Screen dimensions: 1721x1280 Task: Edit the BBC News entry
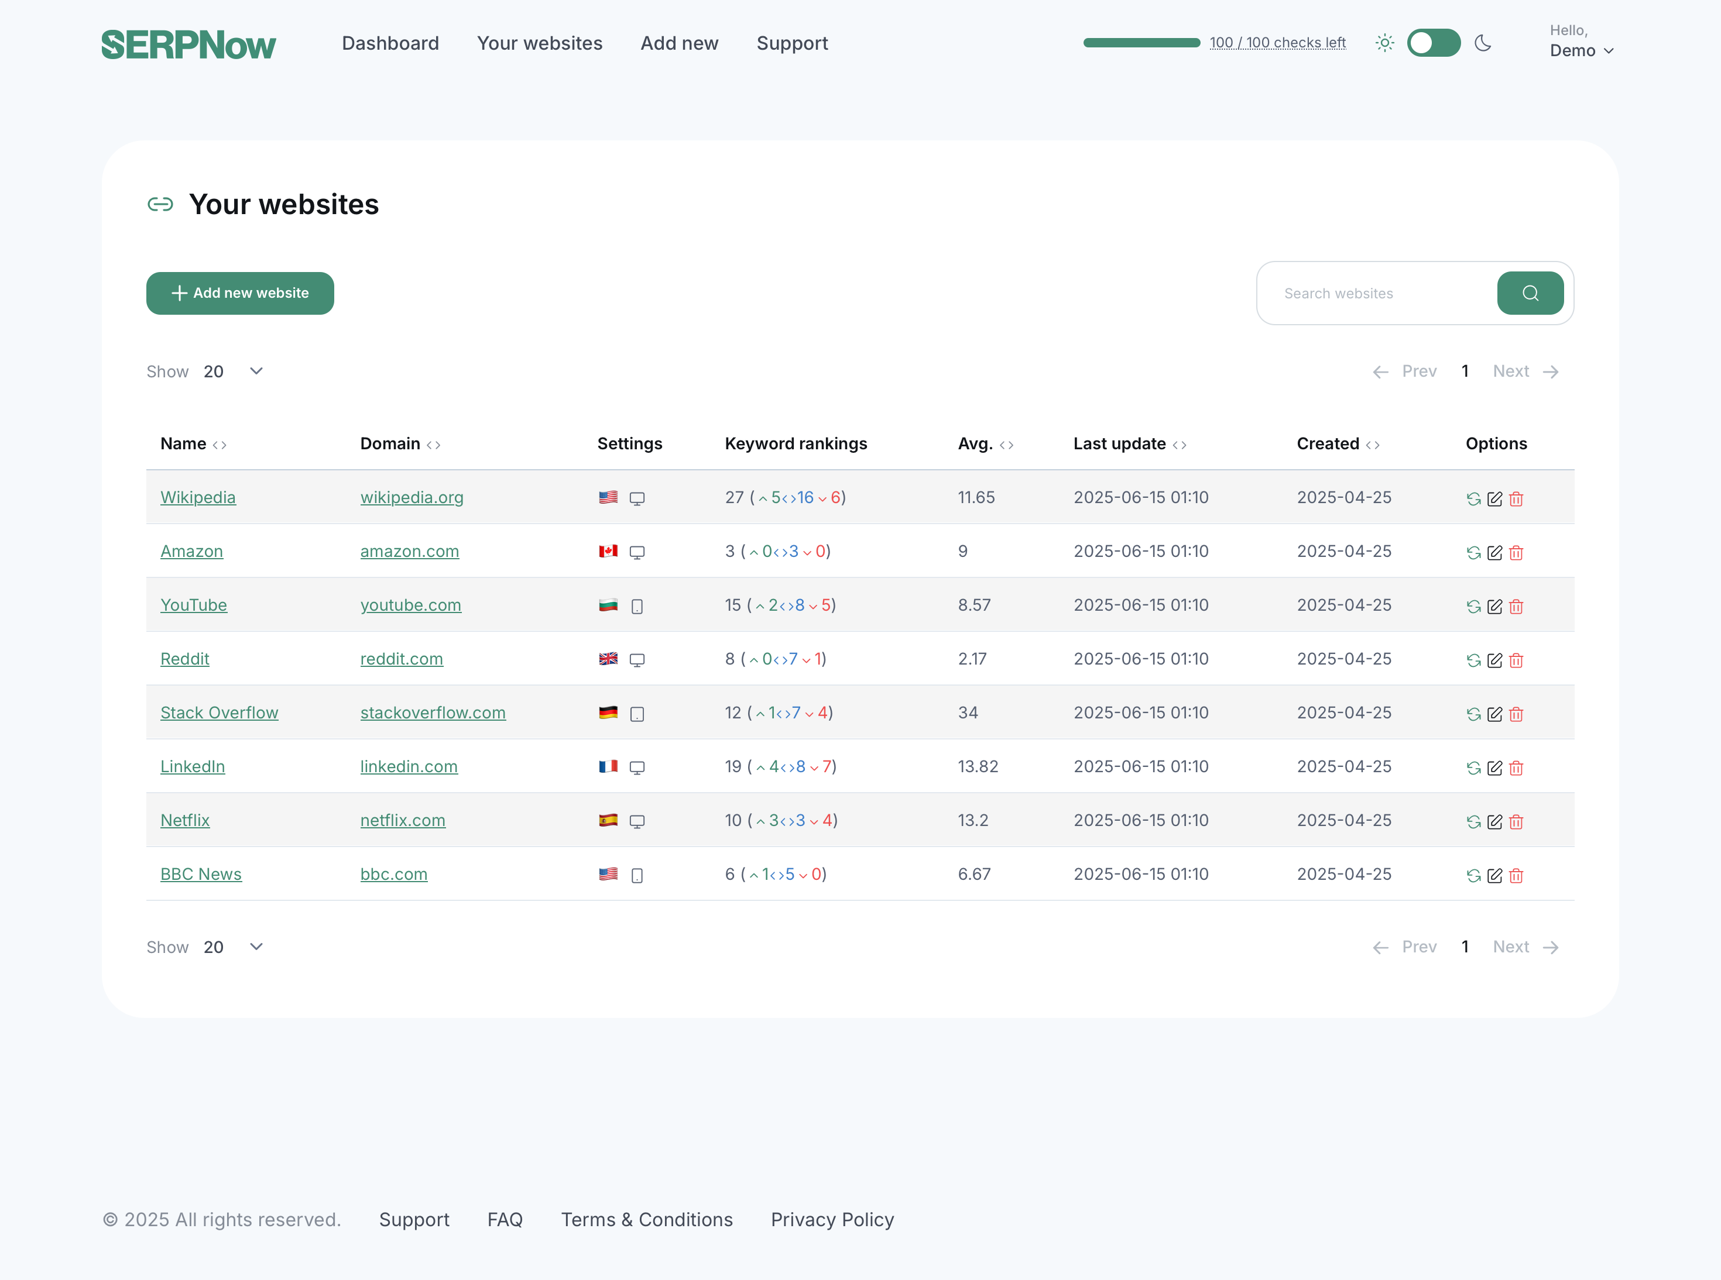click(x=1494, y=876)
